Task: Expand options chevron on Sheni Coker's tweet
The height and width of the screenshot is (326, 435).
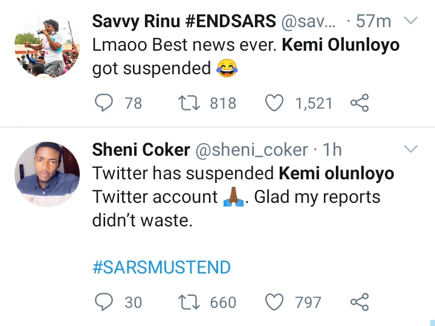Action: click(410, 149)
